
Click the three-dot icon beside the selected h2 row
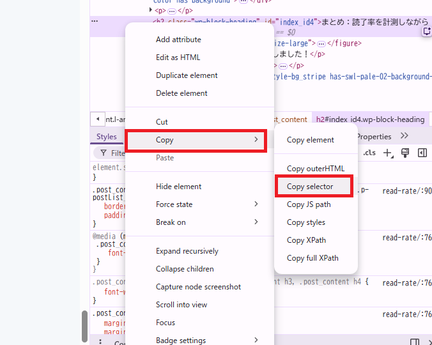point(95,21)
